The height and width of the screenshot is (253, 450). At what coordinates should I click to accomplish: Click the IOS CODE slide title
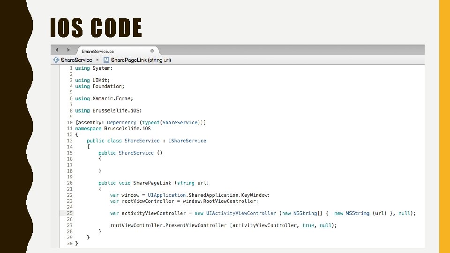pyautogui.click(x=96, y=28)
